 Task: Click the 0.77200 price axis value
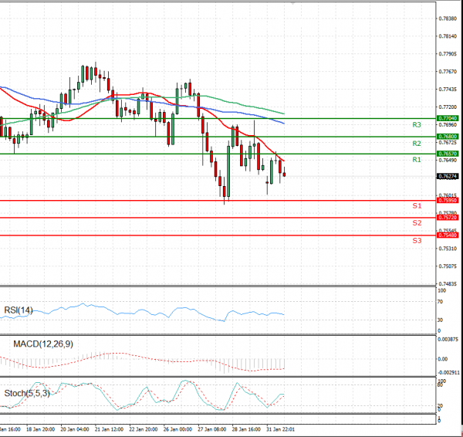click(448, 107)
